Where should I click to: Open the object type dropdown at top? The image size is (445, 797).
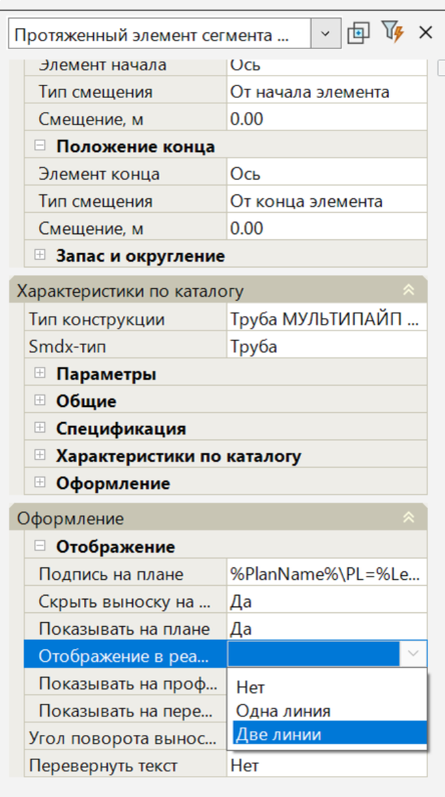[326, 35]
